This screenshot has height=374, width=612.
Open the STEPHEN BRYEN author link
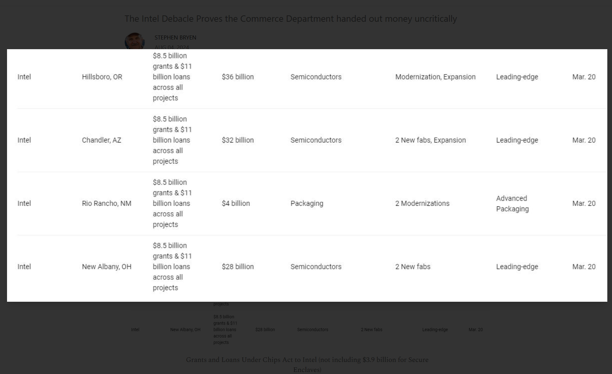click(175, 37)
